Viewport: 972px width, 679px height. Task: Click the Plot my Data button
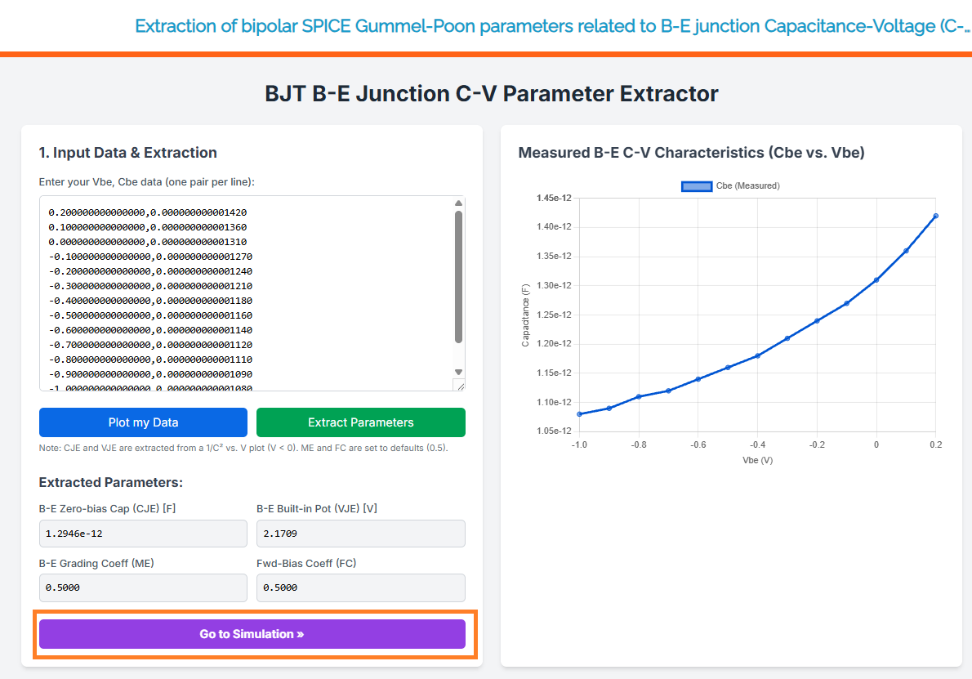143,422
